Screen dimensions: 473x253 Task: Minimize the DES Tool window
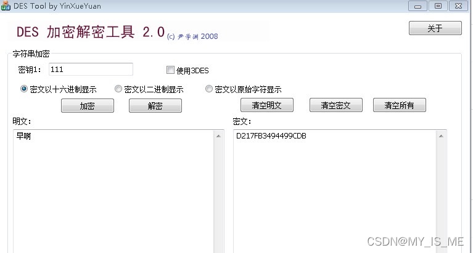(417, 6)
